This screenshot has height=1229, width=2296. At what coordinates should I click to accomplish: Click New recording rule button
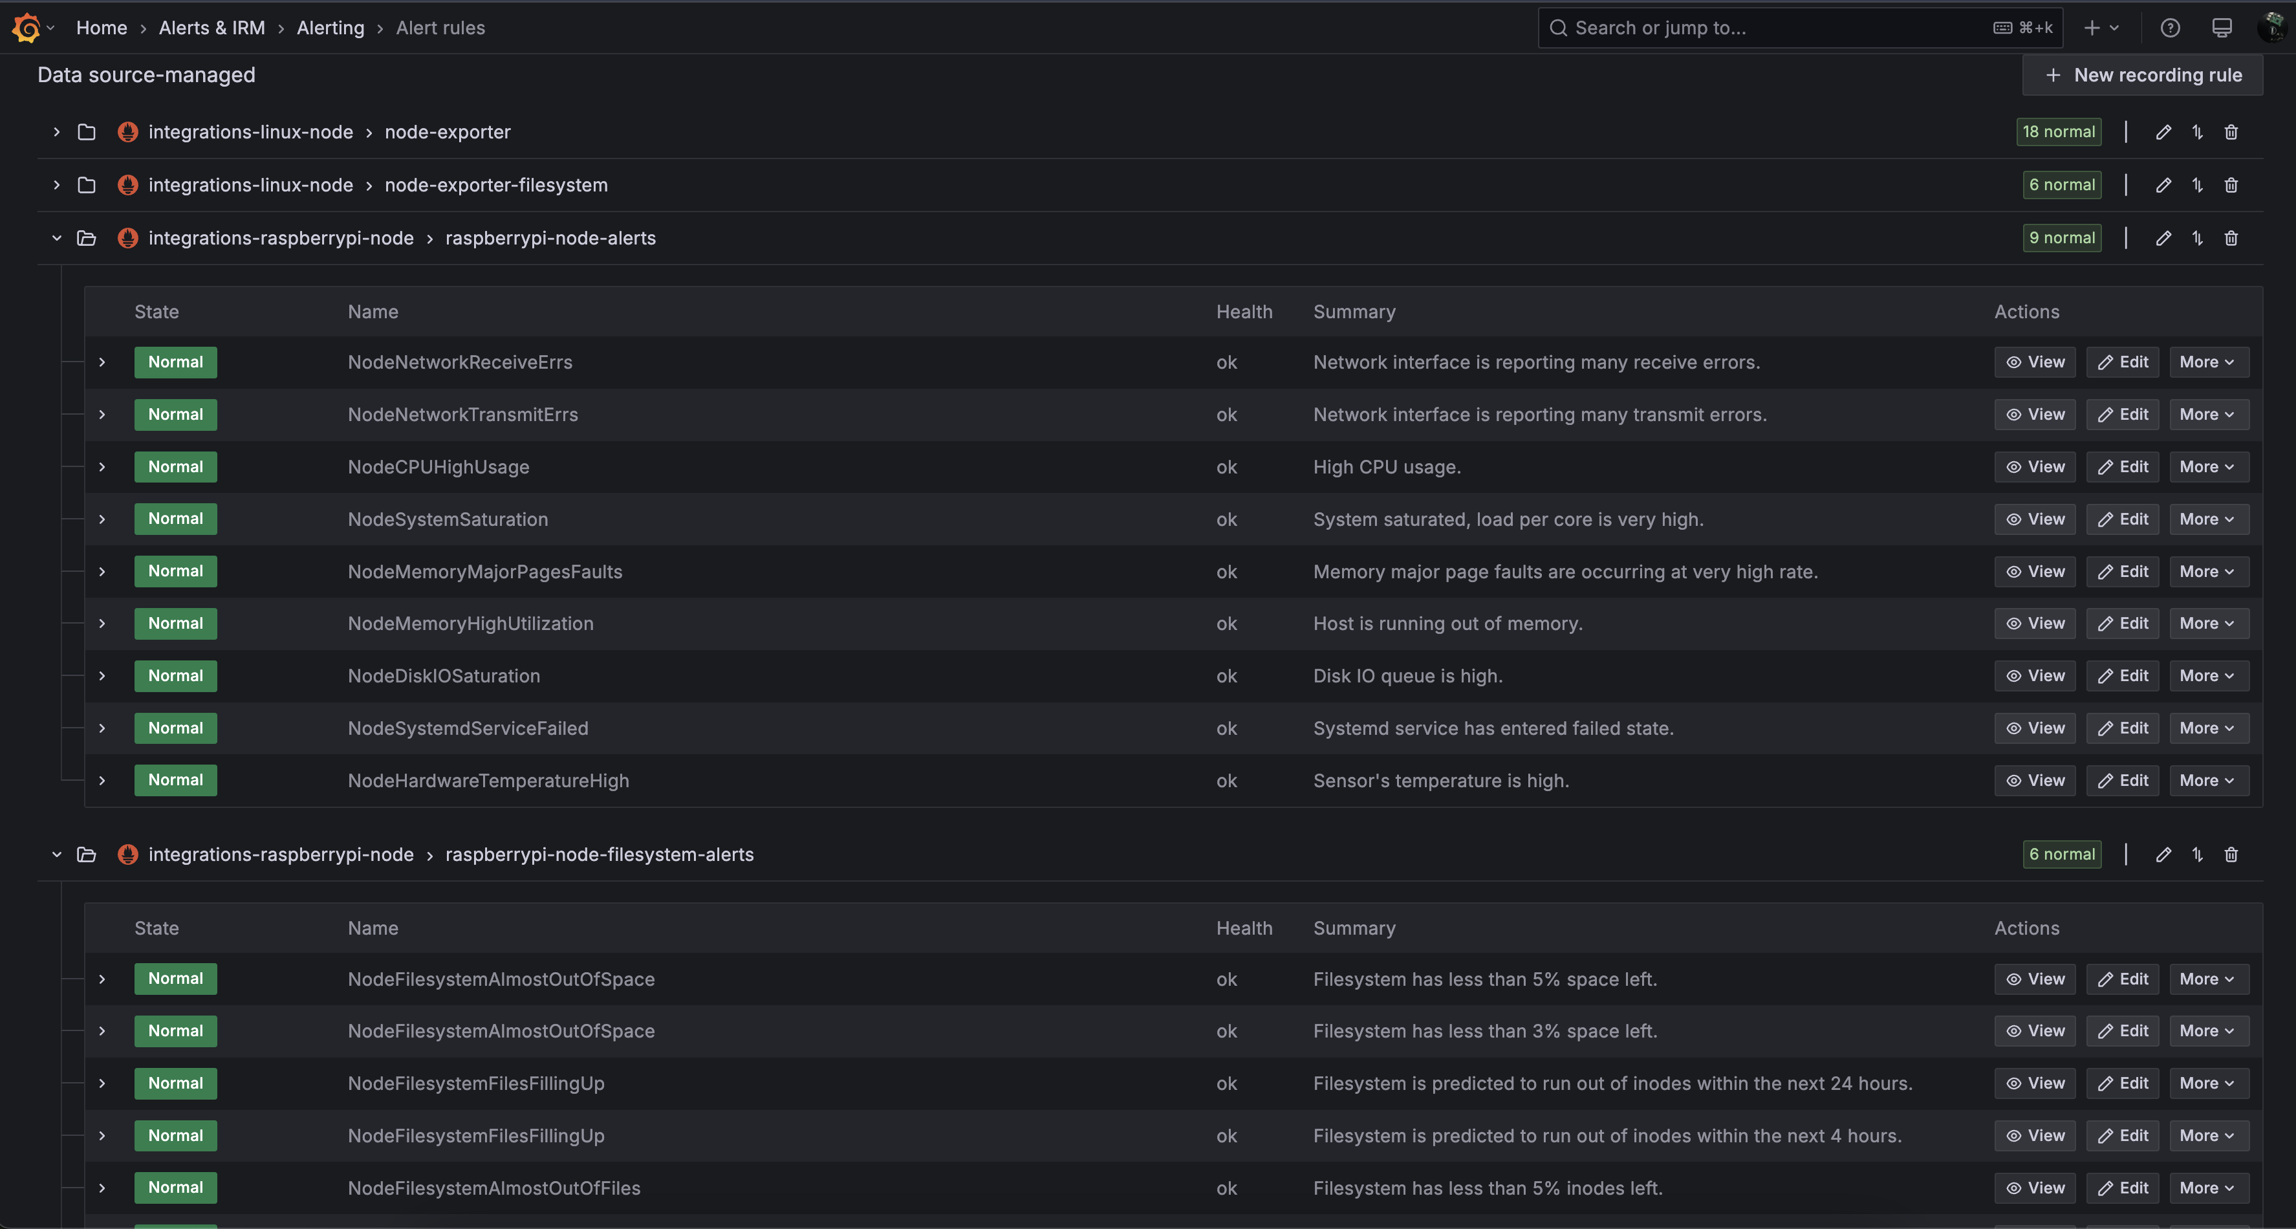(x=2142, y=75)
